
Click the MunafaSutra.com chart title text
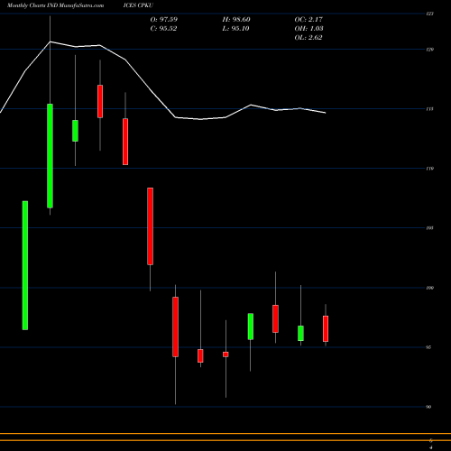click(x=56, y=5)
